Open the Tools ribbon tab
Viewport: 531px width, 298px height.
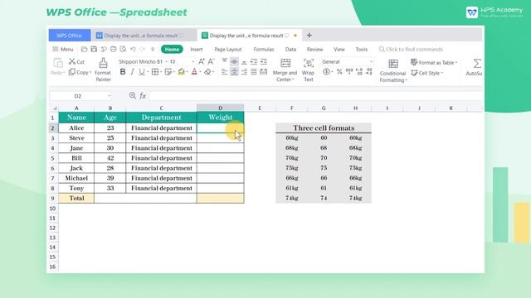coord(362,50)
